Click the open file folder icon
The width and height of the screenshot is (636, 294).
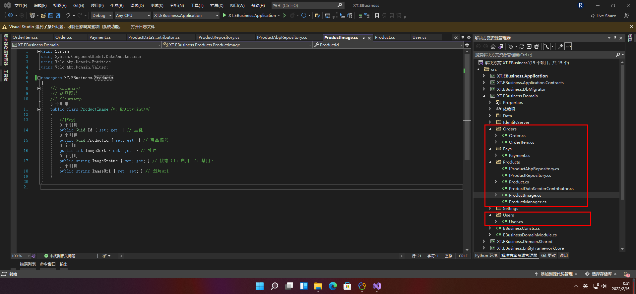click(43, 16)
